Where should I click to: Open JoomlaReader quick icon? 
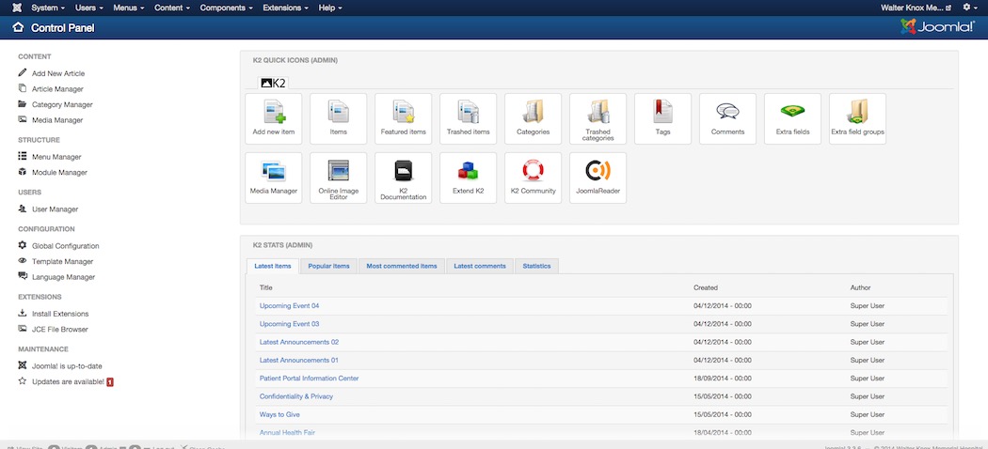[598, 178]
